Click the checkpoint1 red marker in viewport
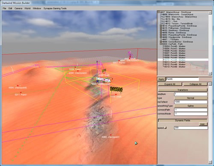This screenshot has height=166, width=214. 111,135
